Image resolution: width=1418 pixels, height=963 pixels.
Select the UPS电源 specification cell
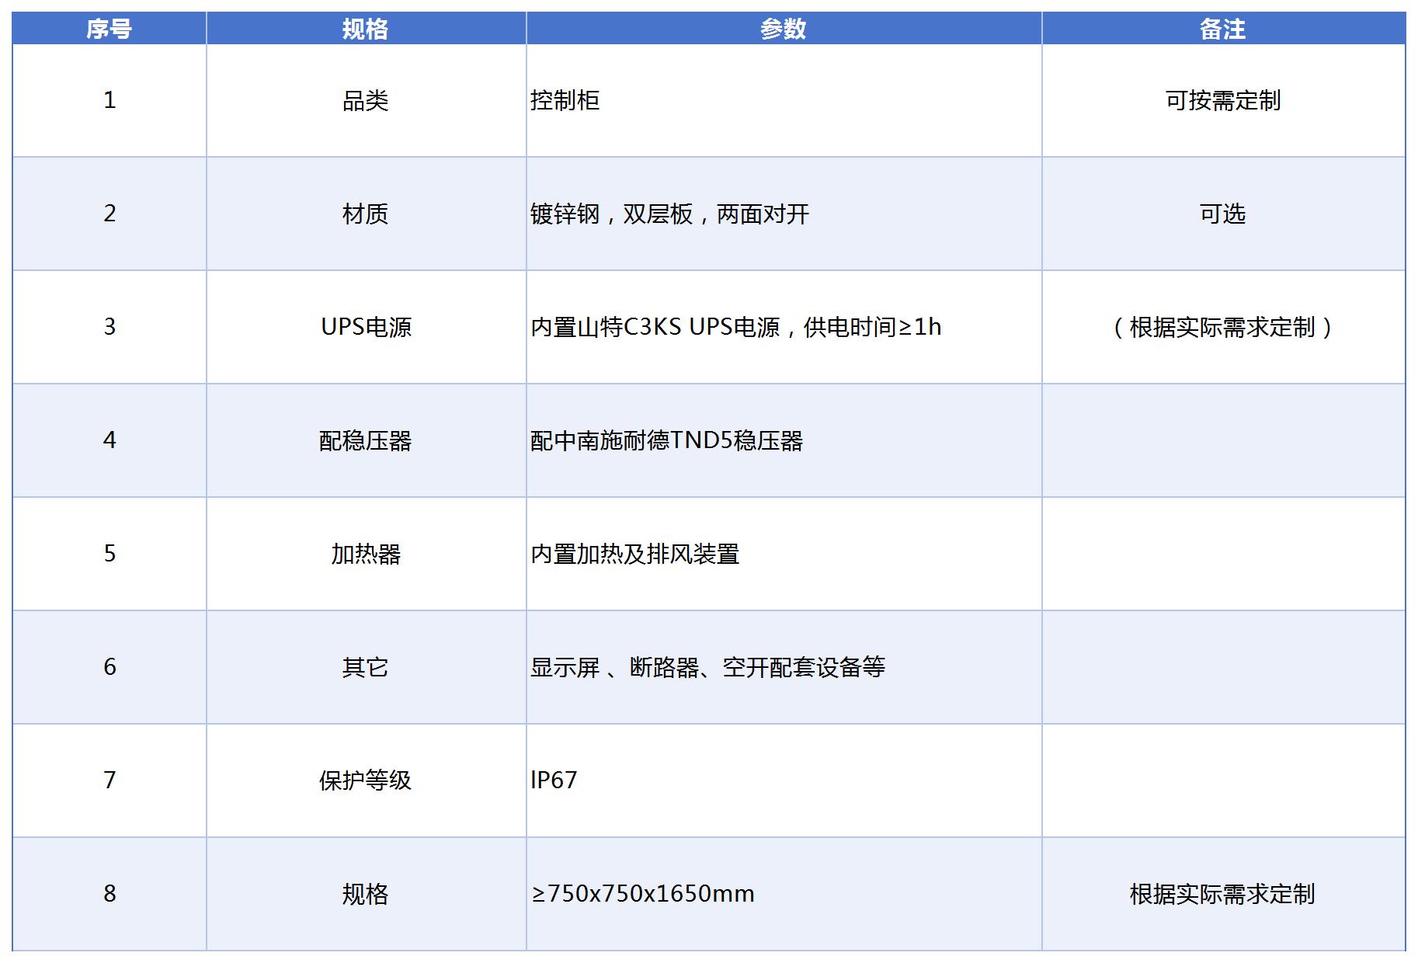366,327
